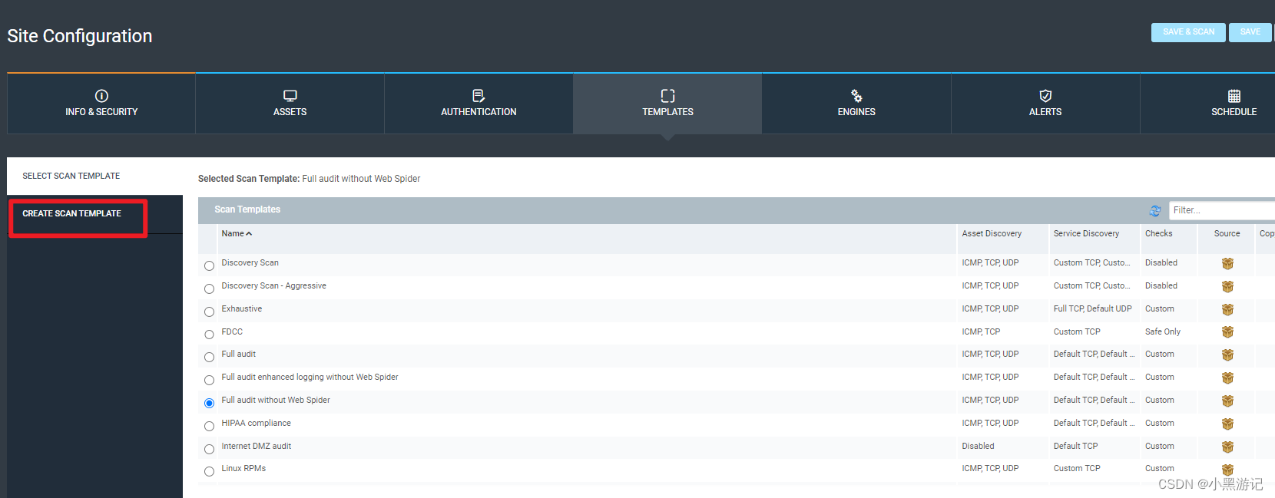This screenshot has height=498, width=1275.
Task: Click the Linux RPMs template name
Action: point(243,469)
